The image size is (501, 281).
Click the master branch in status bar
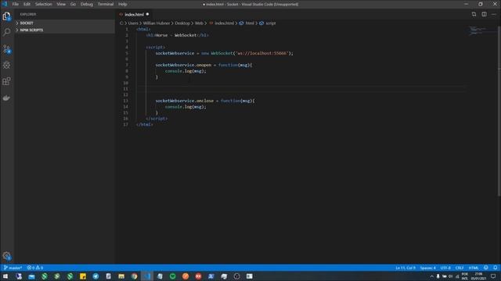[13, 268]
